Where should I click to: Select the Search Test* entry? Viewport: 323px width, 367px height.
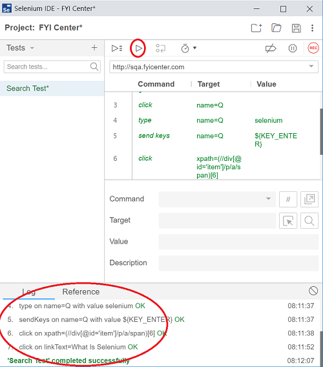click(x=52, y=89)
